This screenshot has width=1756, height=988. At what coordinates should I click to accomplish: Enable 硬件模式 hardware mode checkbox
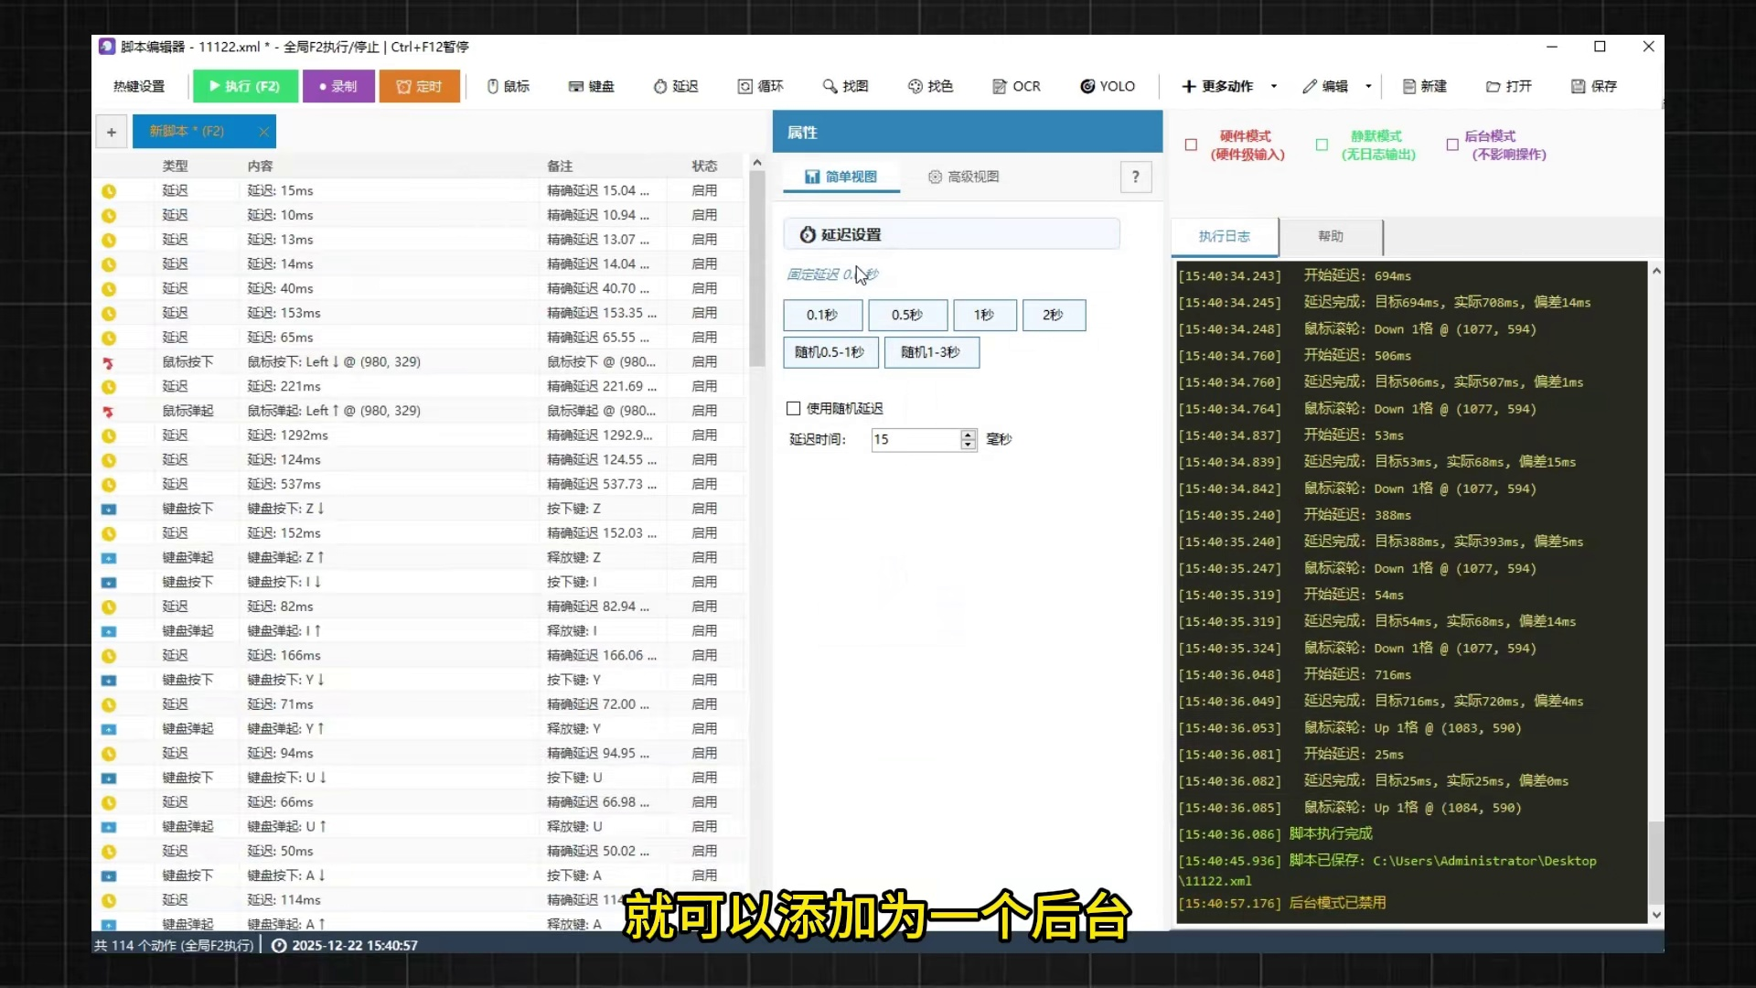(x=1191, y=145)
